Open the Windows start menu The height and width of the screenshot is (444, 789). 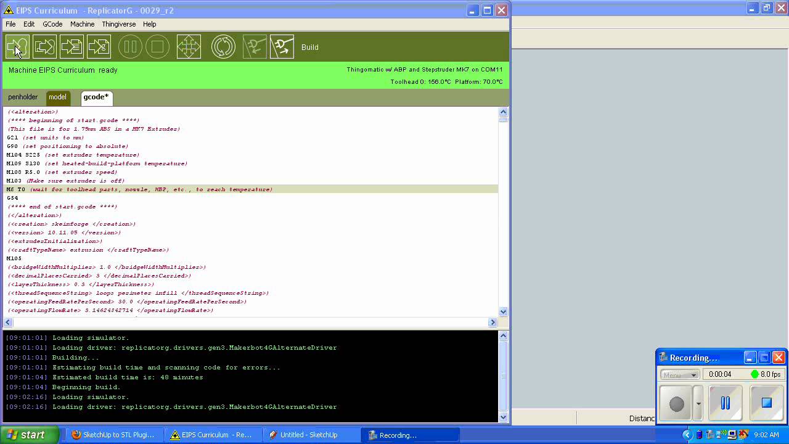[x=30, y=435]
